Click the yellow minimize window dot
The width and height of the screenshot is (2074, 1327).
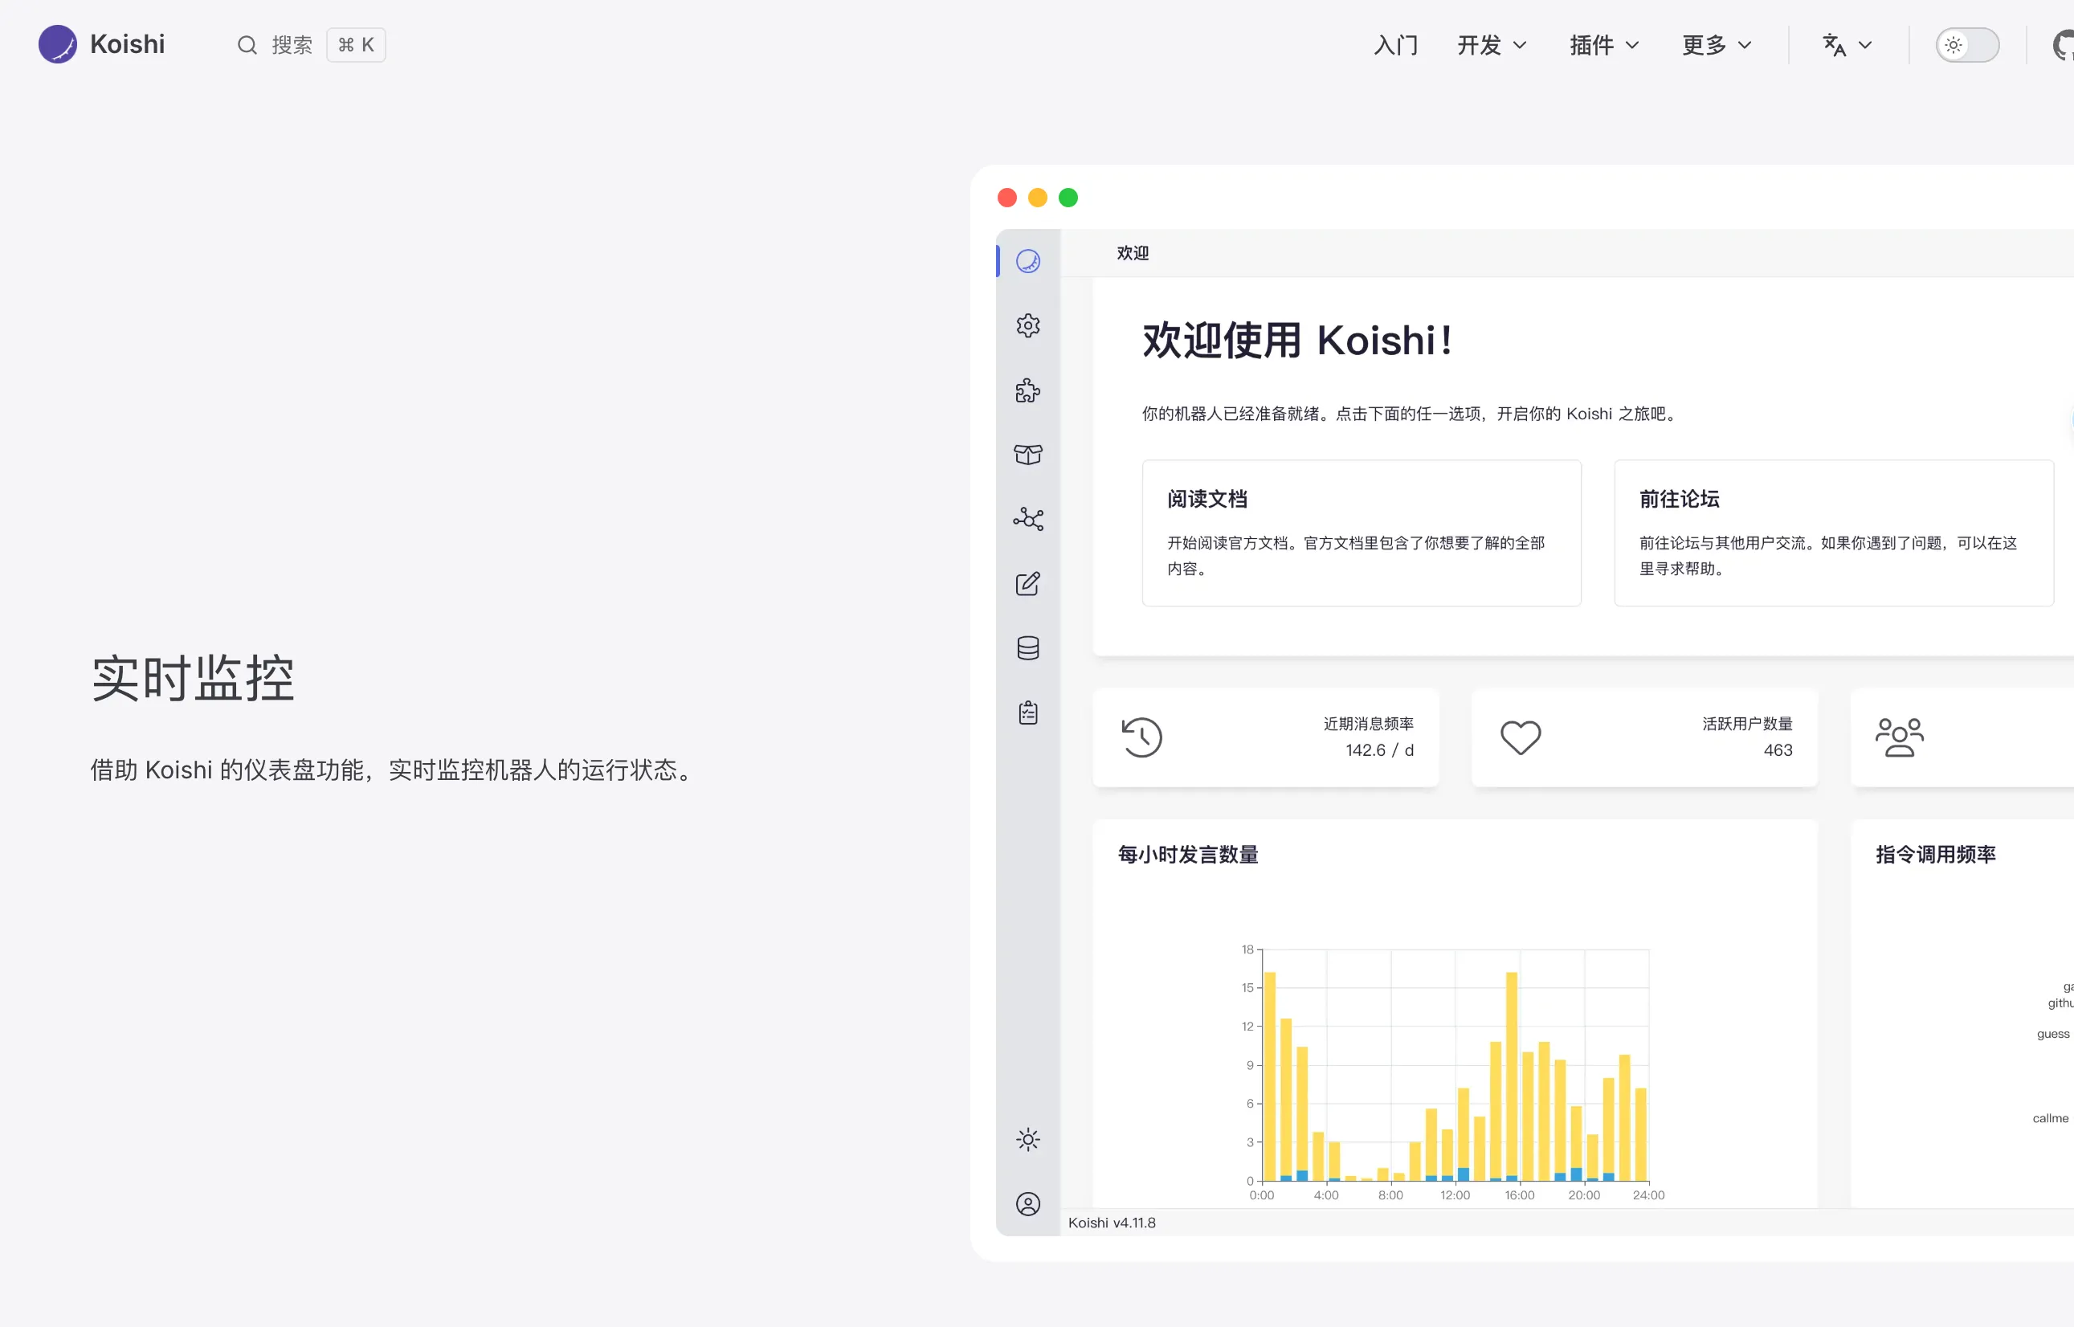click(1038, 198)
